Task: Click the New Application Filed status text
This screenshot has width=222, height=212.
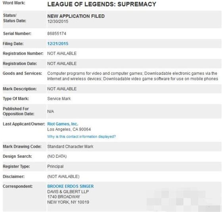Action: click(x=76, y=16)
